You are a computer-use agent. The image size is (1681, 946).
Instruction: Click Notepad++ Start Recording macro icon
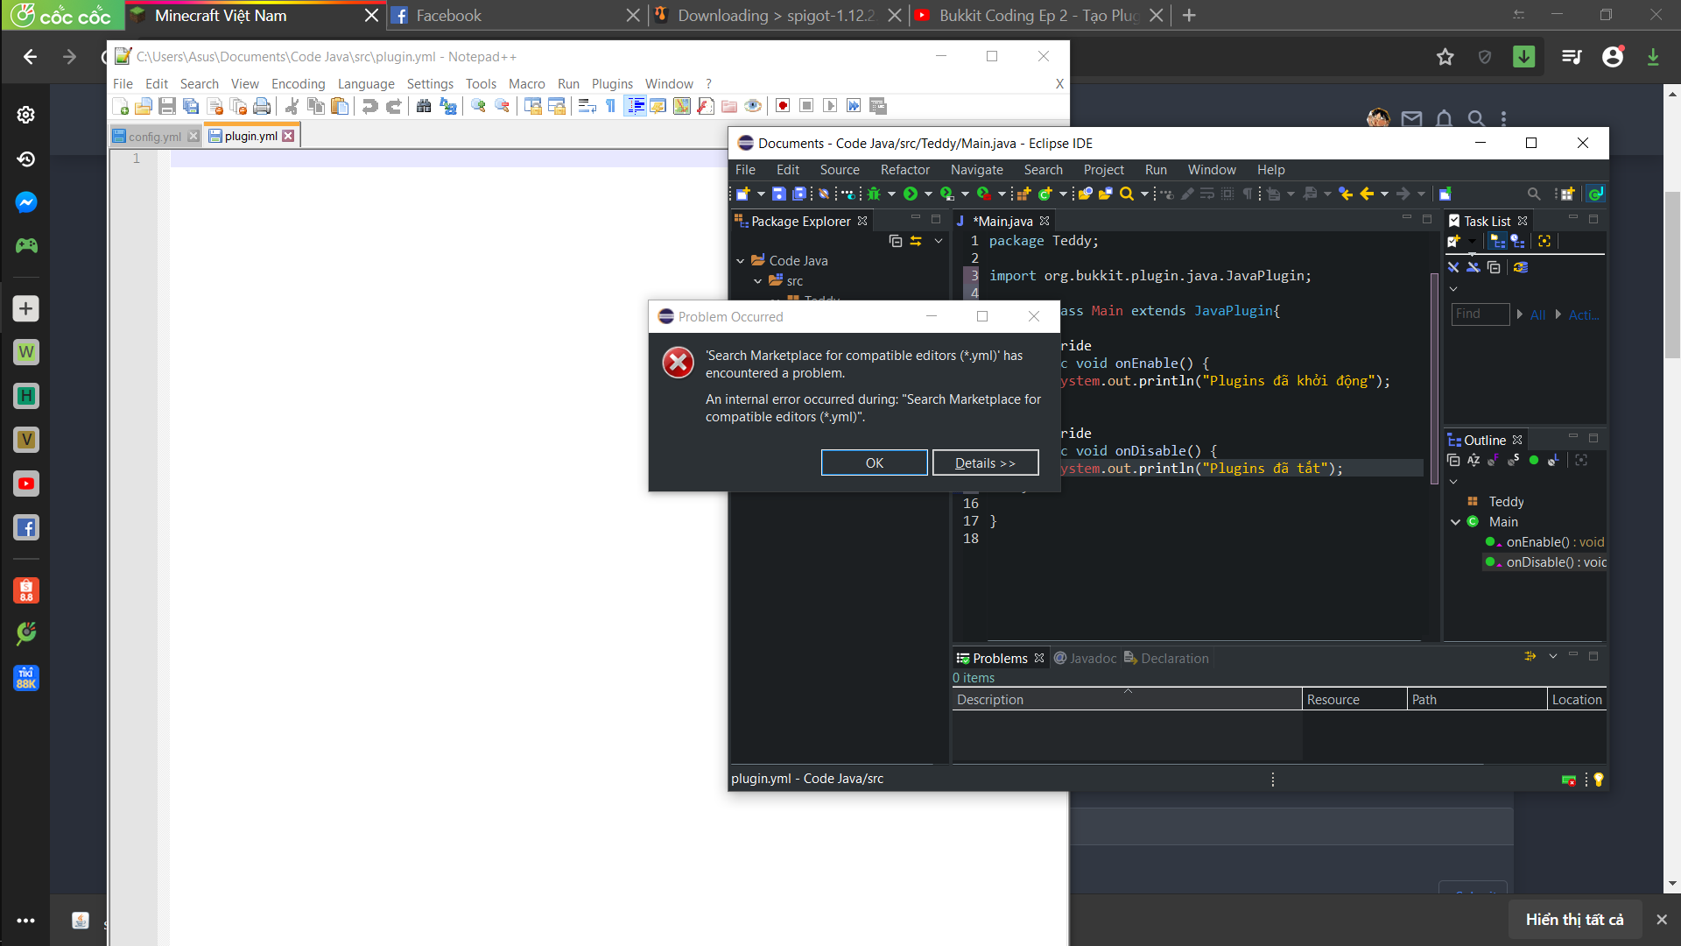coord(783,106)
